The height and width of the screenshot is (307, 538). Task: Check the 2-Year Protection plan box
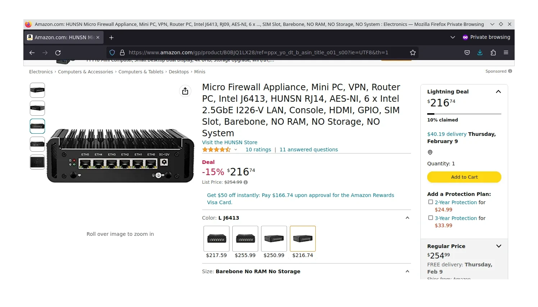430,202
